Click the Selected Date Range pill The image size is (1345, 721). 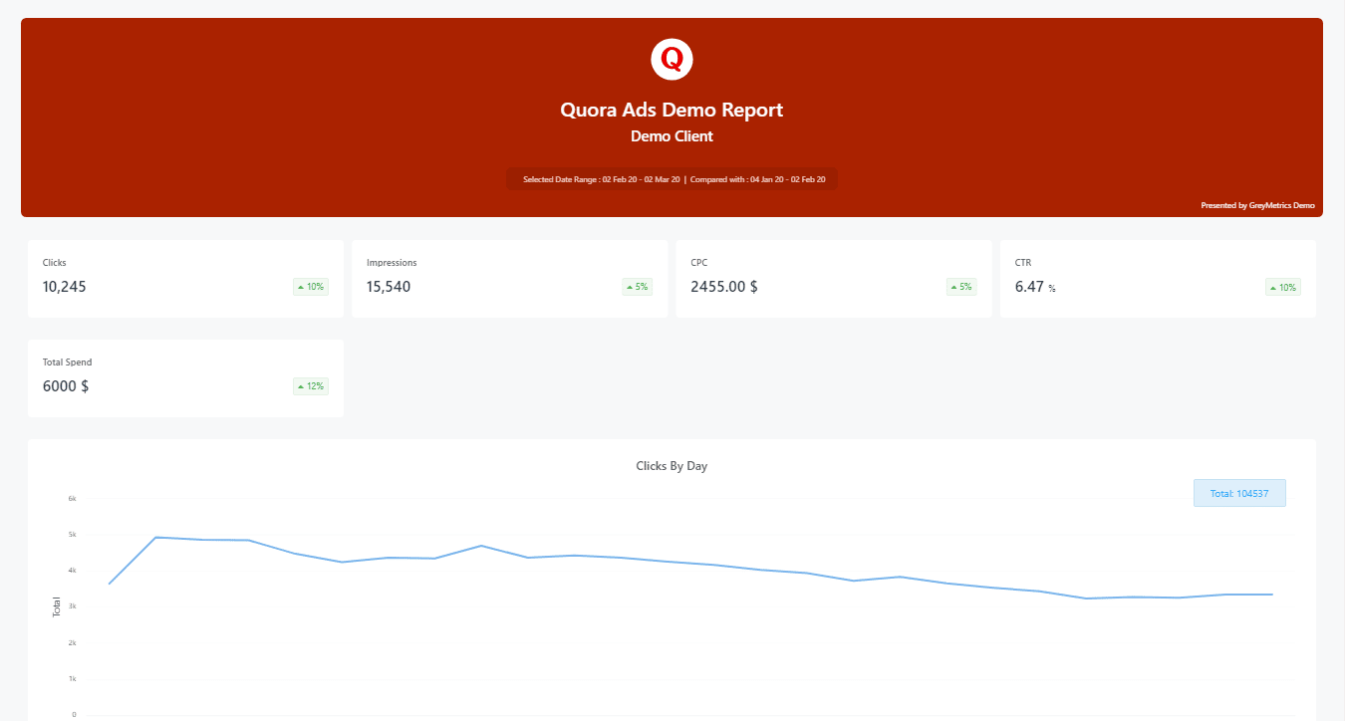(672, 179)
